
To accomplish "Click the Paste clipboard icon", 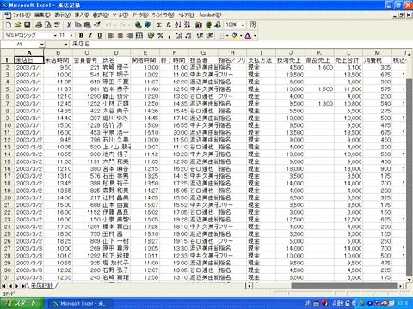I will pyautogui.click(x=88, y=25).
